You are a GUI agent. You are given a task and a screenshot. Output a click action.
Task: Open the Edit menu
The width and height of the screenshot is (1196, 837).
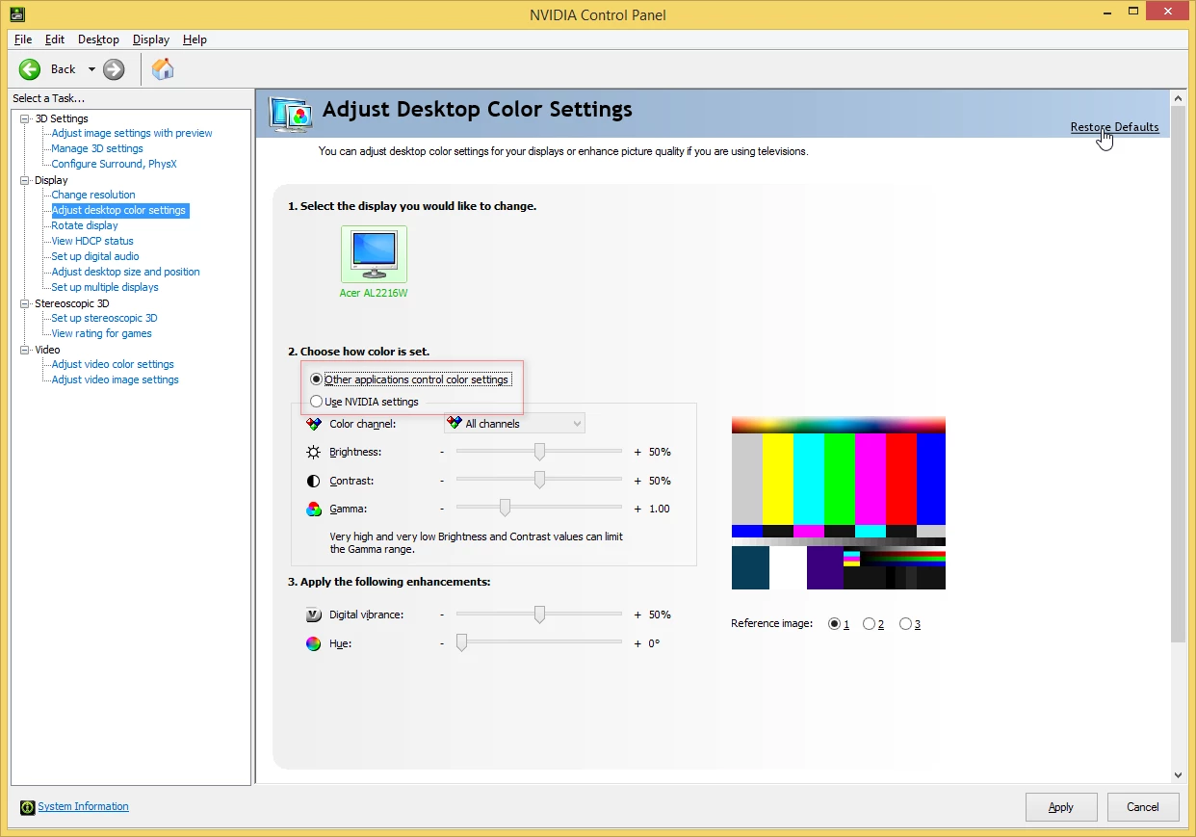(x=55, y=39)
